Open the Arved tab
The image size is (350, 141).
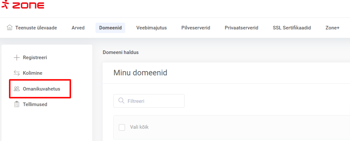pyautogui.click(x=78, y=28)
